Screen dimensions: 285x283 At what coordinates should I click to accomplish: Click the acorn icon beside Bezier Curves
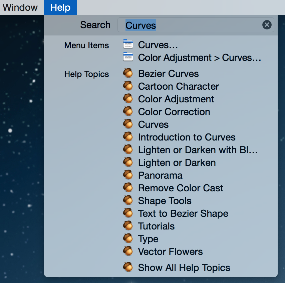tap(128, 73)
